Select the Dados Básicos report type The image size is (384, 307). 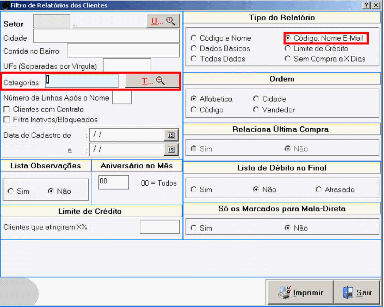coord(194,49)
